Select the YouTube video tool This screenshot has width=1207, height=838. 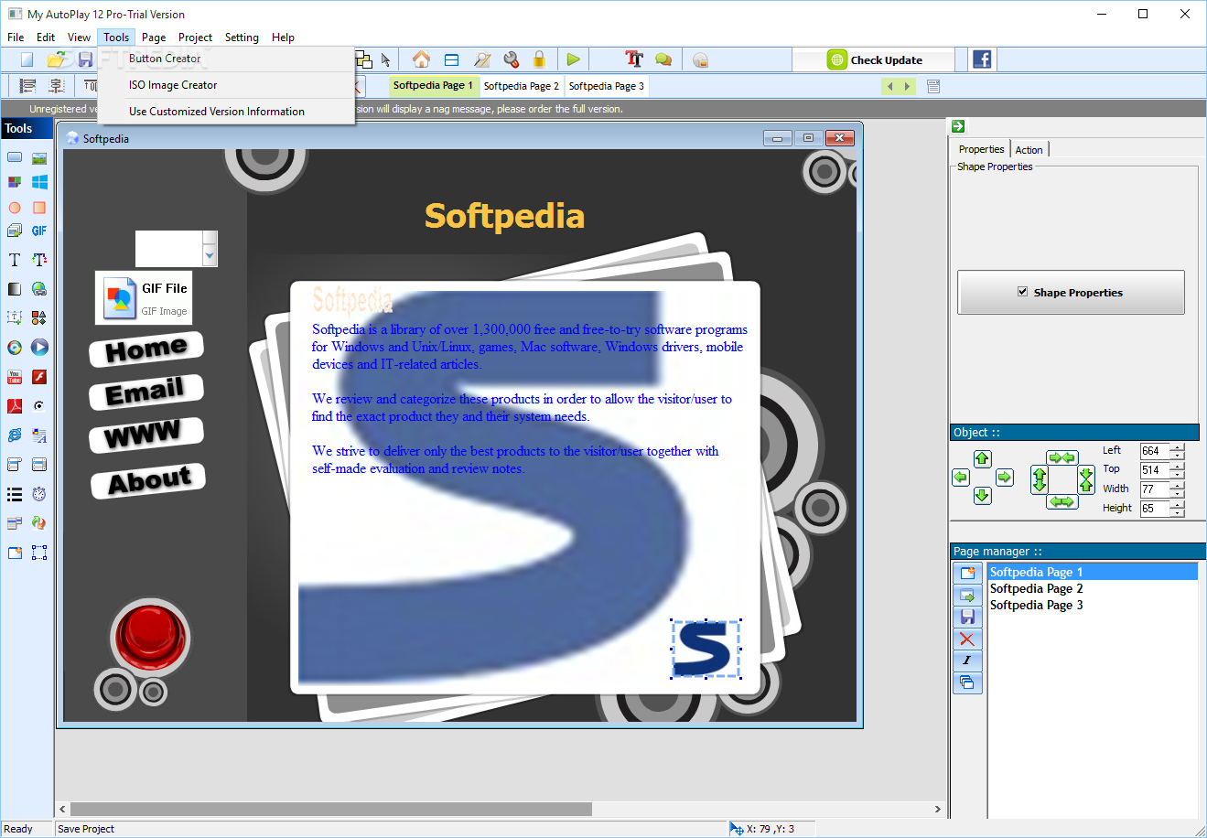[15, 377]
